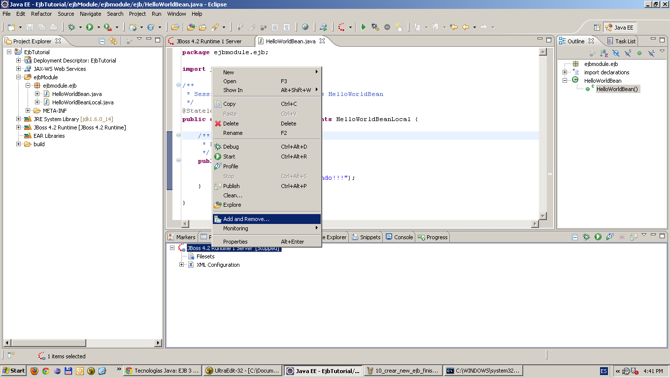
Task: Hide fields in the Outline view
Action: pos(616,53)
